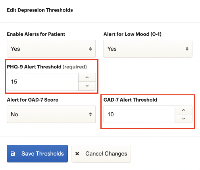Click the X icon beside Cancel Changes
Viewport: 200px width, 170px height.
[77, 154]
